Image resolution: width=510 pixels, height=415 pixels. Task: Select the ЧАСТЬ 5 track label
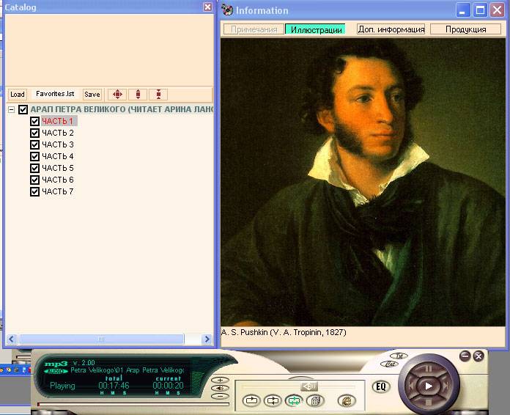click(58, 168)
